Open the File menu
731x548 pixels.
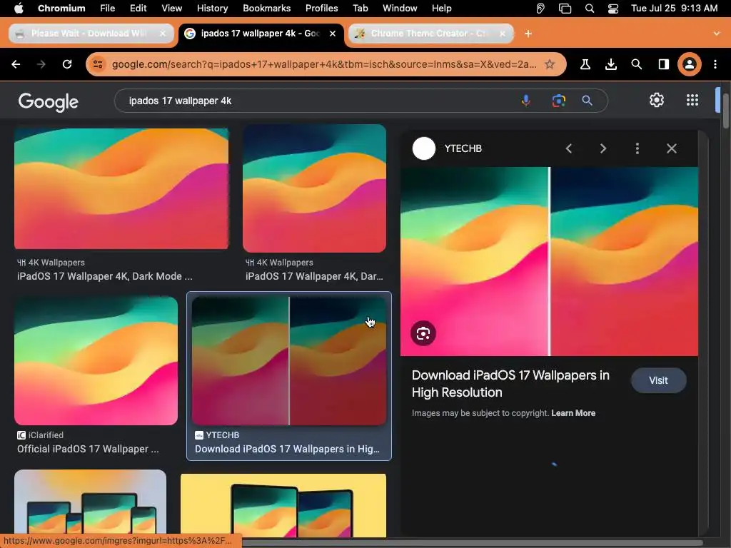pos(107,8)
